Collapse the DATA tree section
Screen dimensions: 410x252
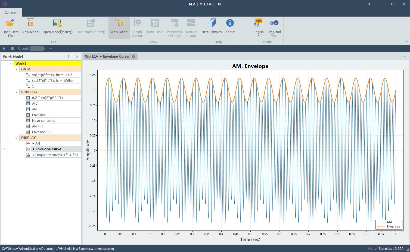tap(16, 69)
